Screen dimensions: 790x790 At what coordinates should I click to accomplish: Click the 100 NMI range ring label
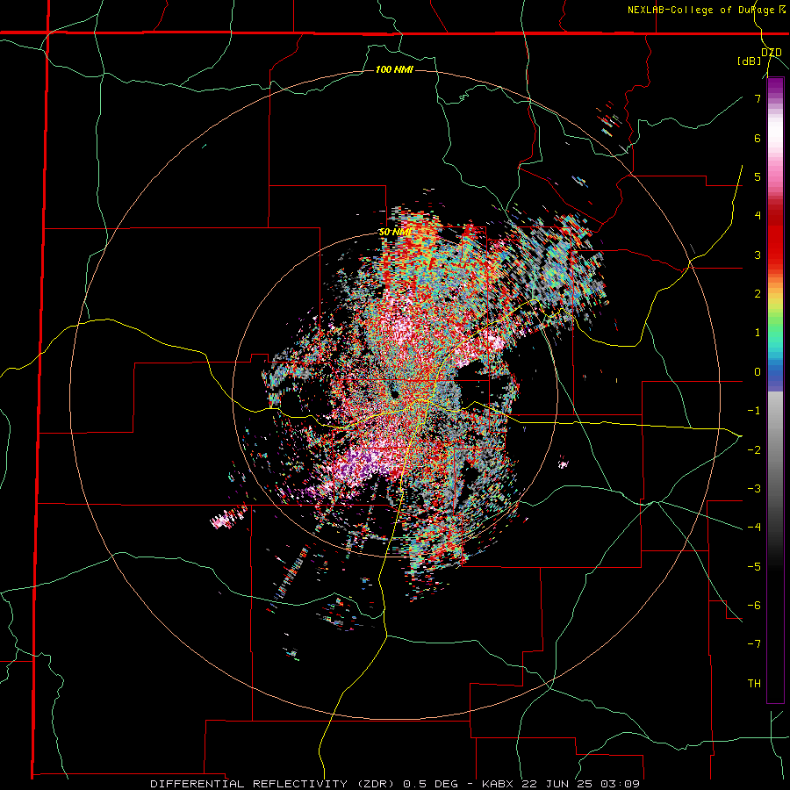(x=394, y=69)
